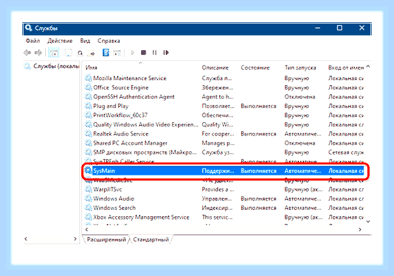Click the Restart Service toolbar icon

tap(166, 53)
